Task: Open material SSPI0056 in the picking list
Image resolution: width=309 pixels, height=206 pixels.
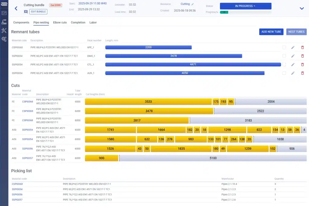Action: pyautogui.click(x=17, y=195)
